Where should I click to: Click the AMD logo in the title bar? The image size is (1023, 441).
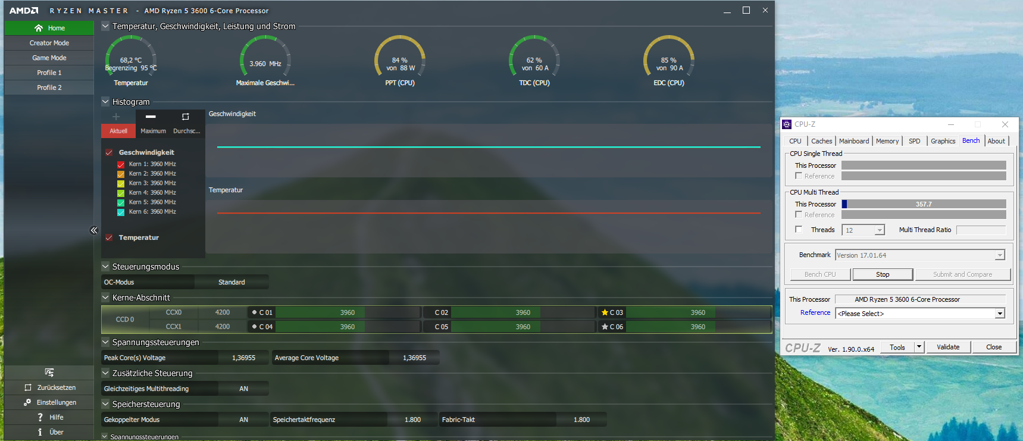[24, 11]
